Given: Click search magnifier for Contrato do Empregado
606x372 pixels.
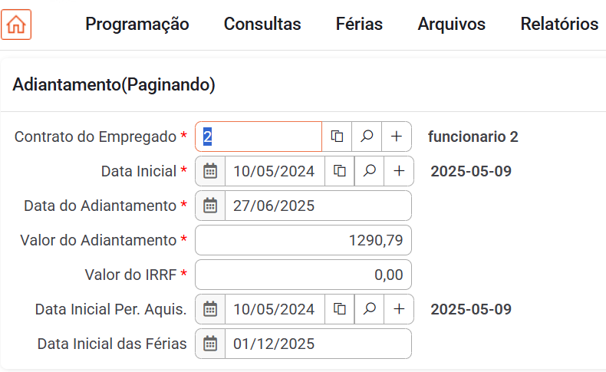Looking at the screenshot, I should click(x=367, y=137).
